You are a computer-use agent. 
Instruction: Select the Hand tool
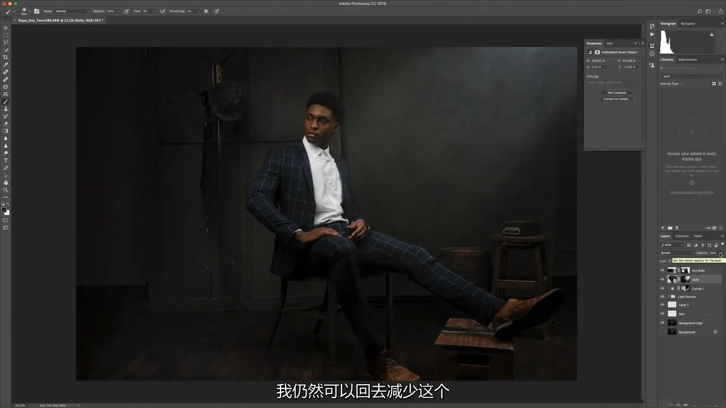(x=6, y=182)
